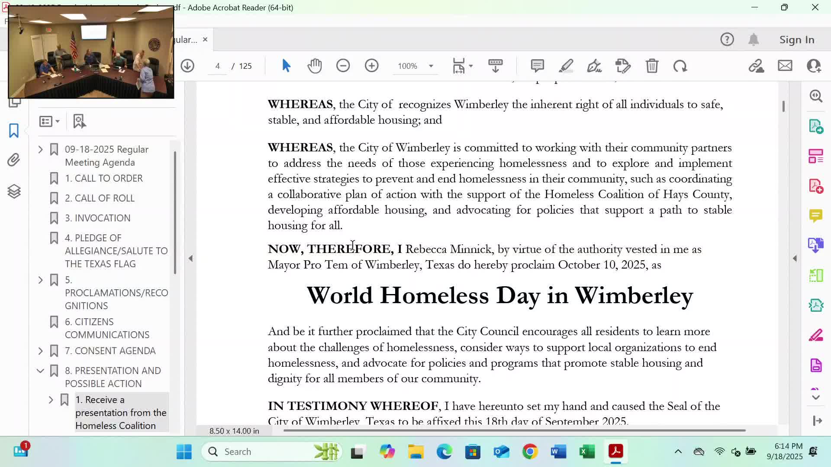Click the zoom out minus icon

343,66
